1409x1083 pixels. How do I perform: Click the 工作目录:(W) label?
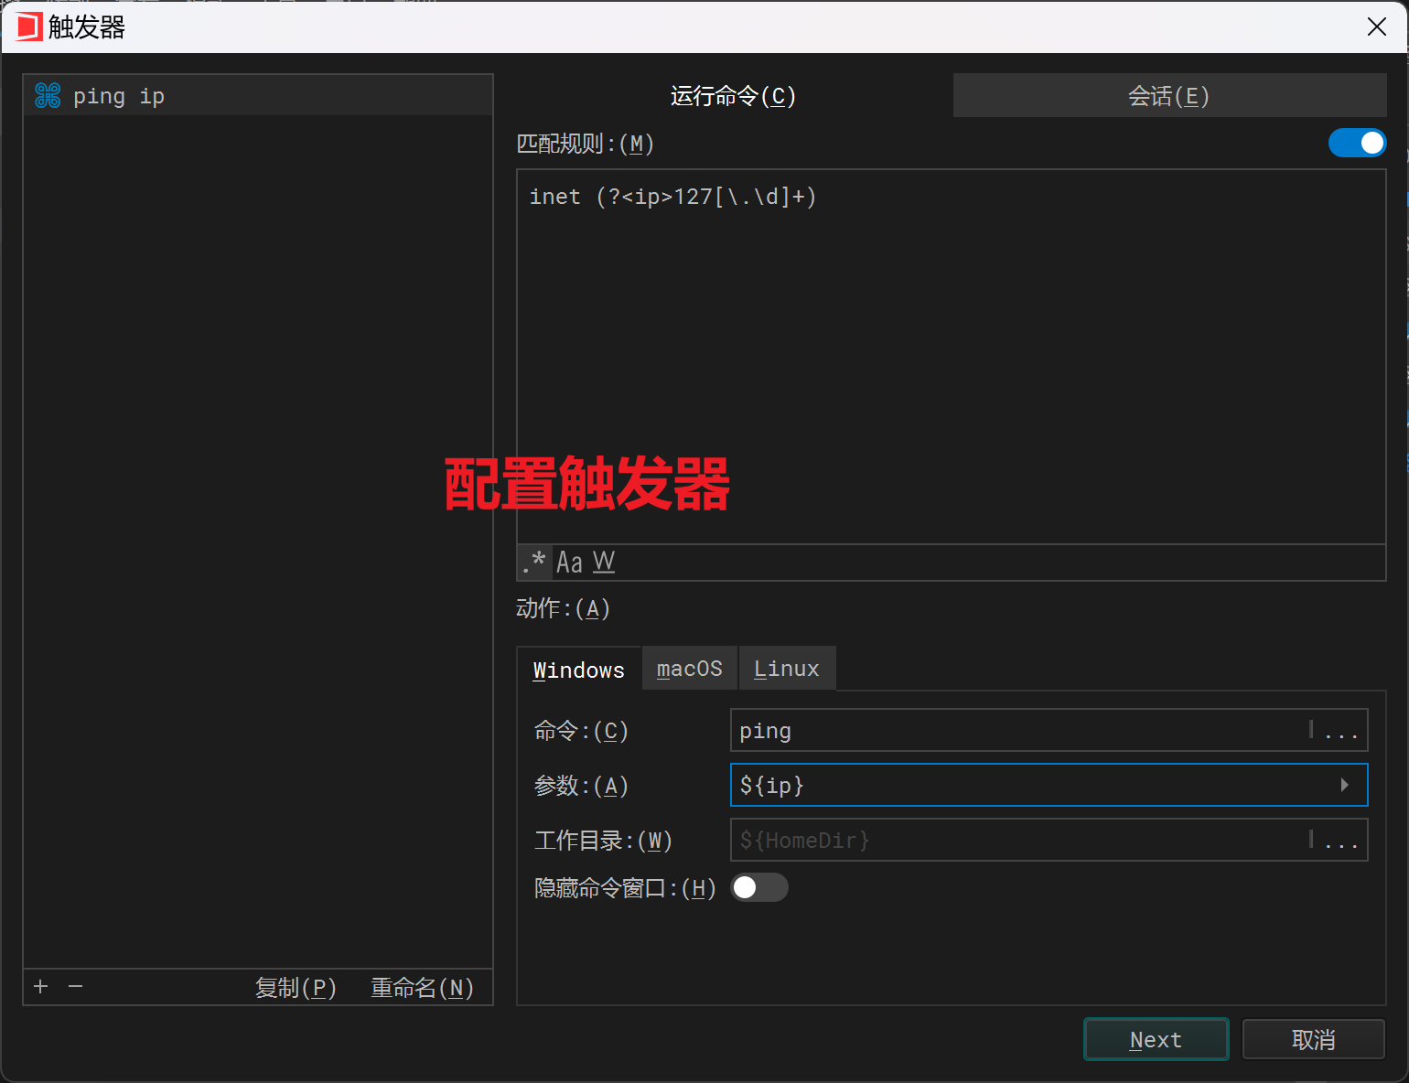[x=604, y=841]
